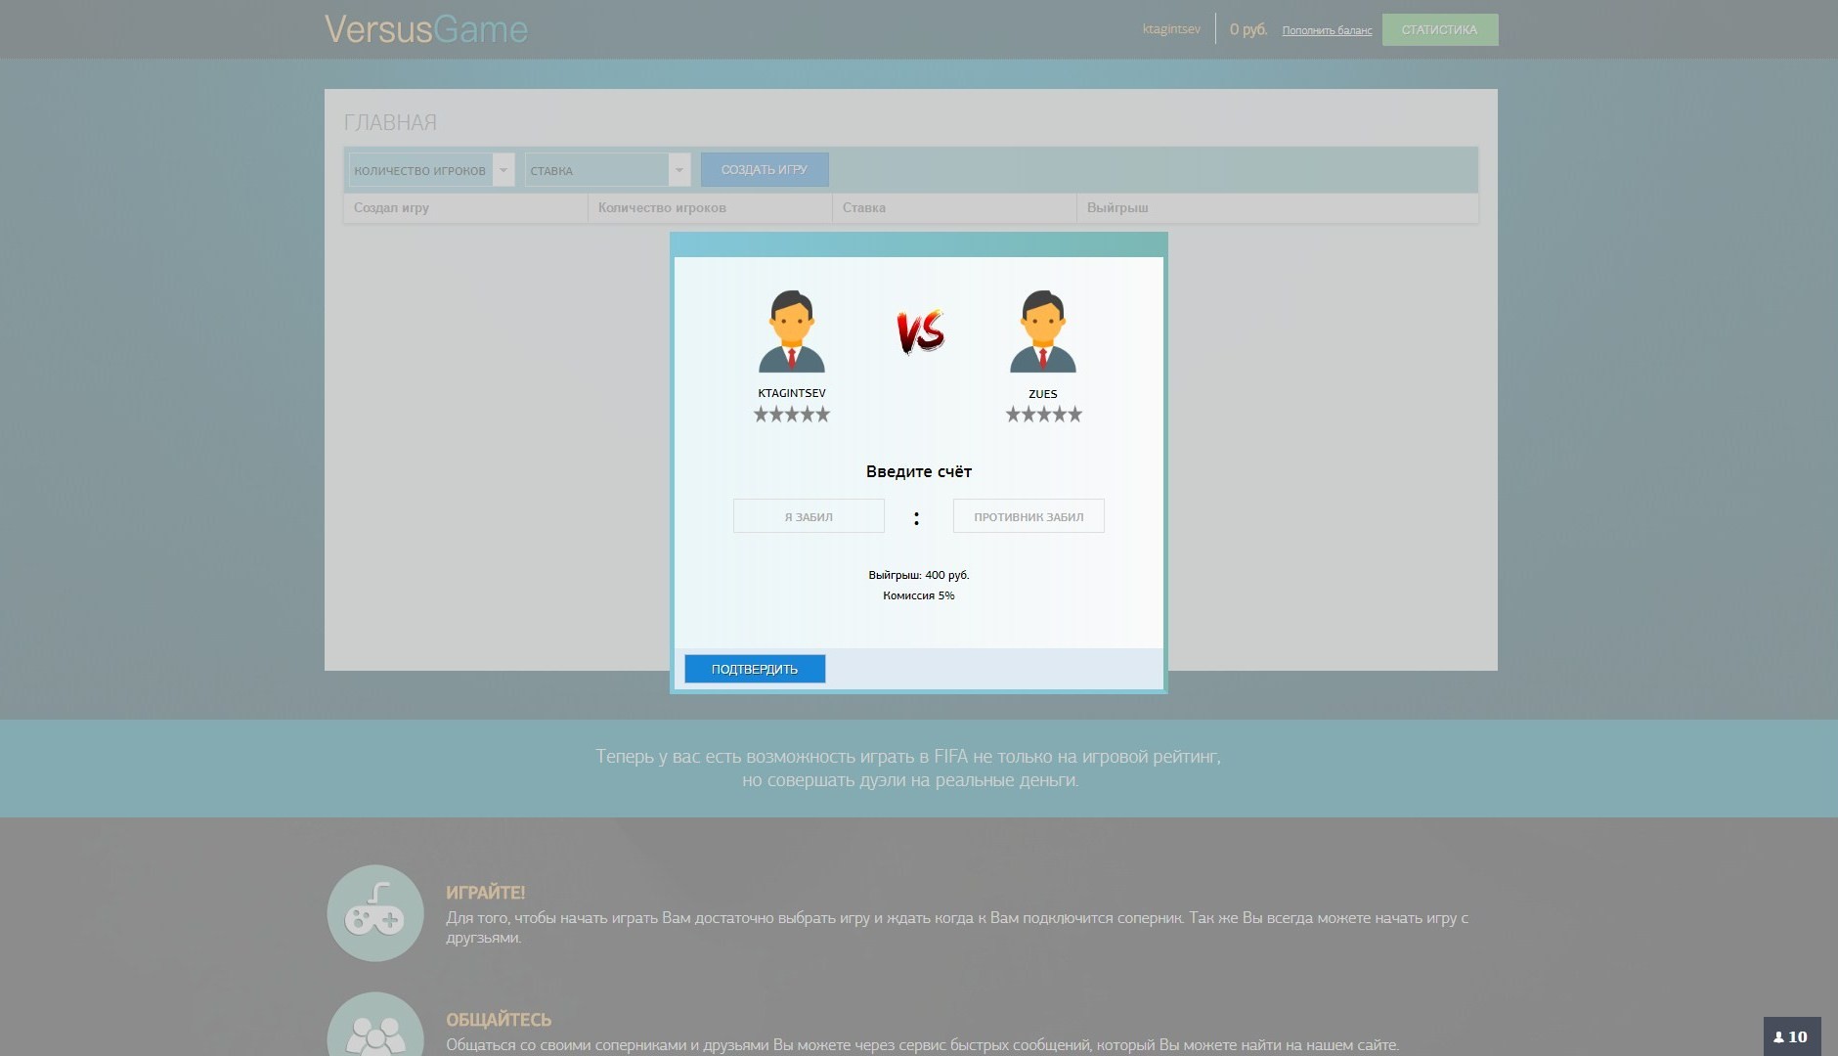
Task: Focus the Я забил score field
Action: [x=809, y=516]
